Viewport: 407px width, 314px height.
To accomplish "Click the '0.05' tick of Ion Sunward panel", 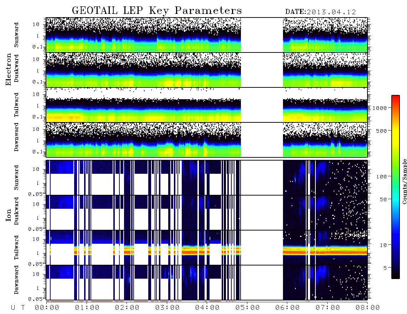I will (x=36, y=194).
